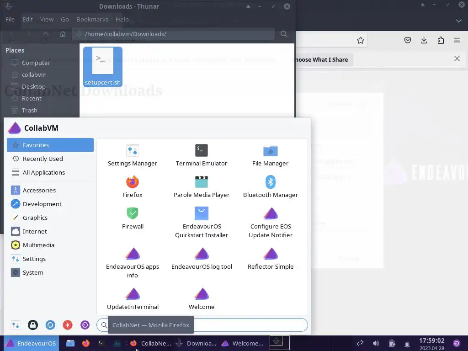Open the Internet category
The image size is (468, 351).
[x=50, y=231]
